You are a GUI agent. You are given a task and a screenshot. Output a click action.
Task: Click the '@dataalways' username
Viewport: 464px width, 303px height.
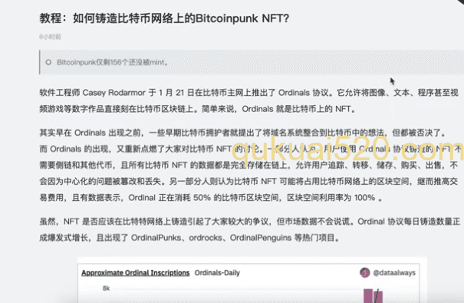[394, 273]
